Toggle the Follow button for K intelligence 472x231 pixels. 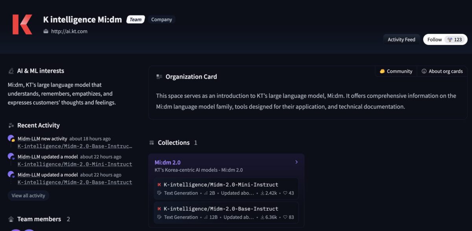pyautogui.click(x=445, y=39)
